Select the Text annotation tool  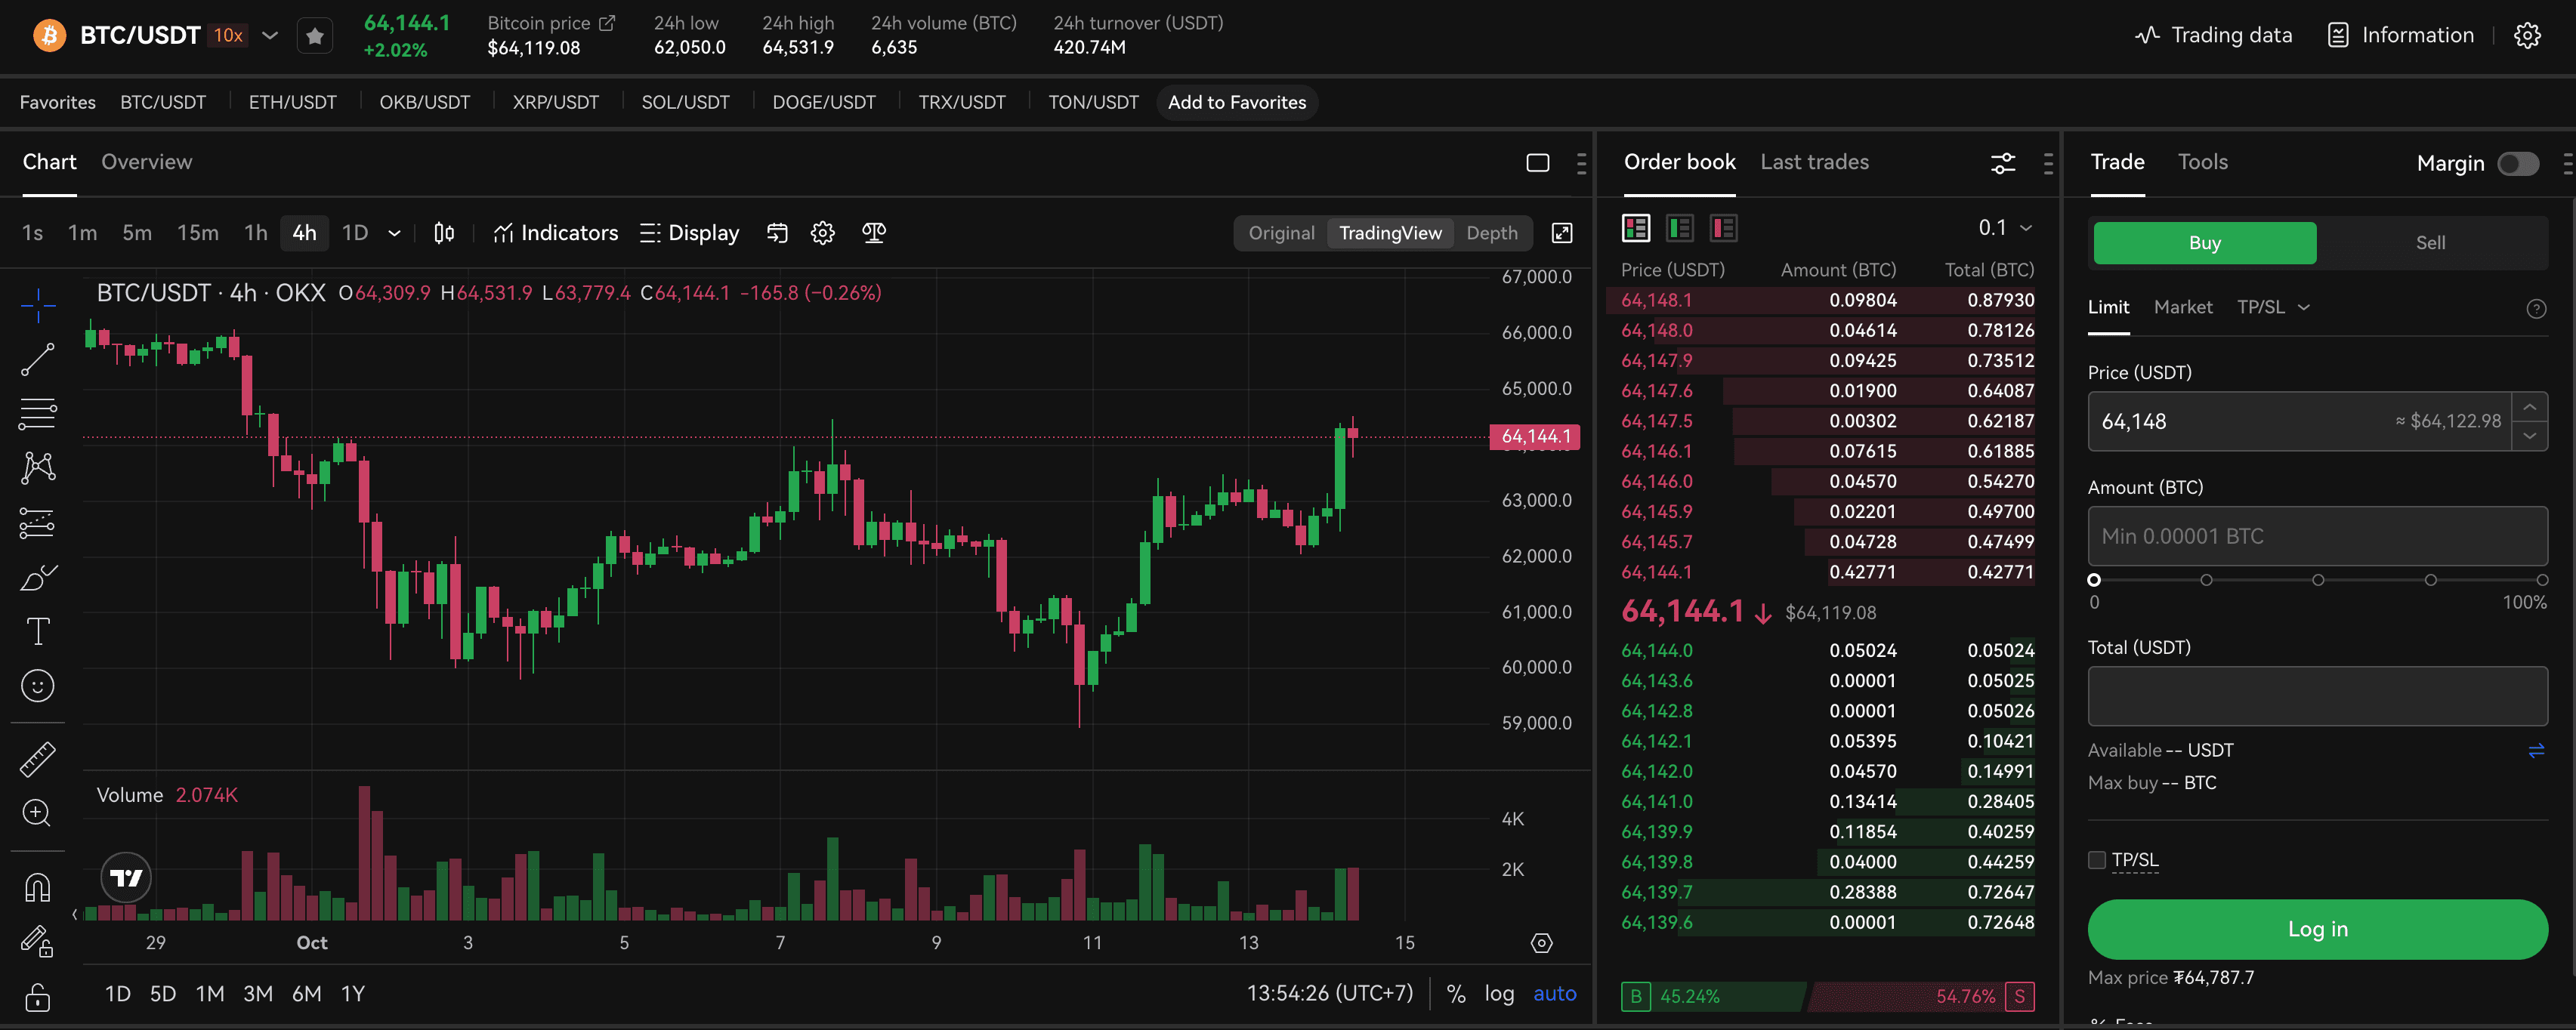(38, 631)
